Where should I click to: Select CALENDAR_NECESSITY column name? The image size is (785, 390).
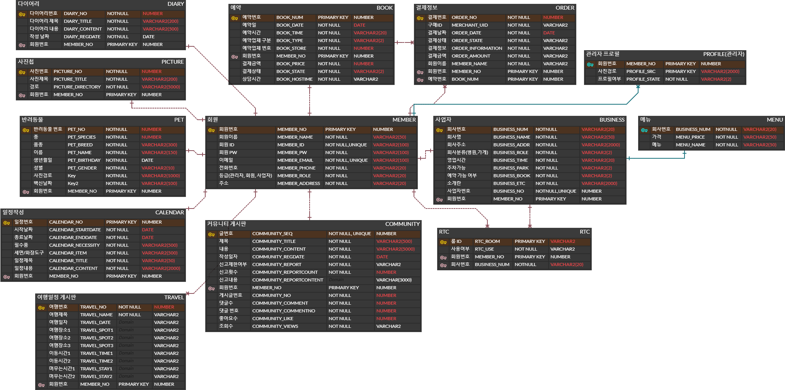(74, 245)
